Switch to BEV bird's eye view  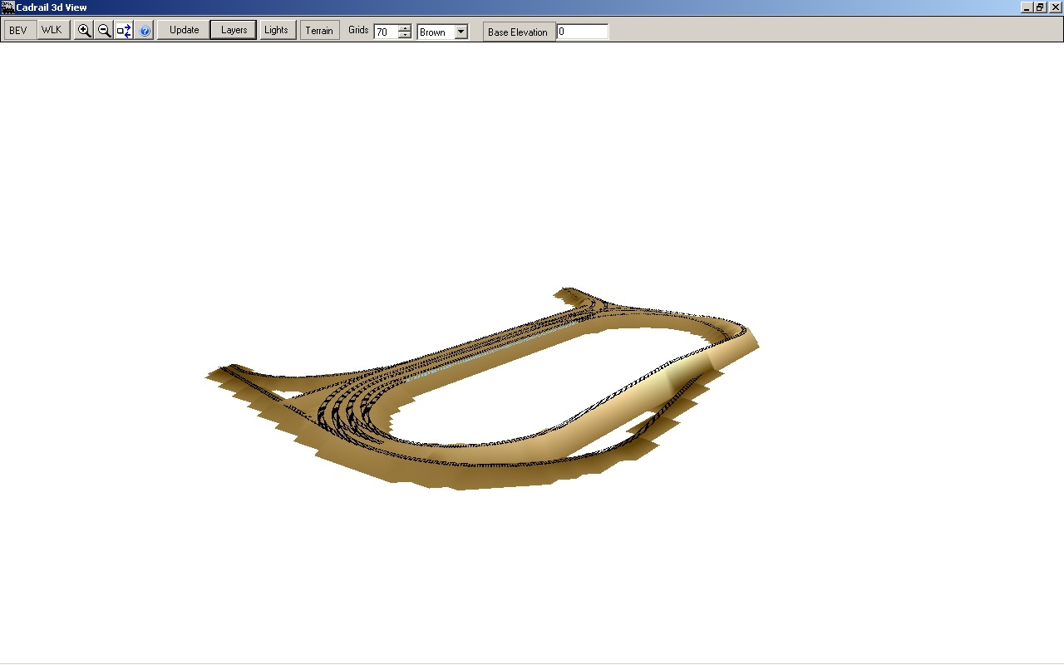tap(19, 31)
